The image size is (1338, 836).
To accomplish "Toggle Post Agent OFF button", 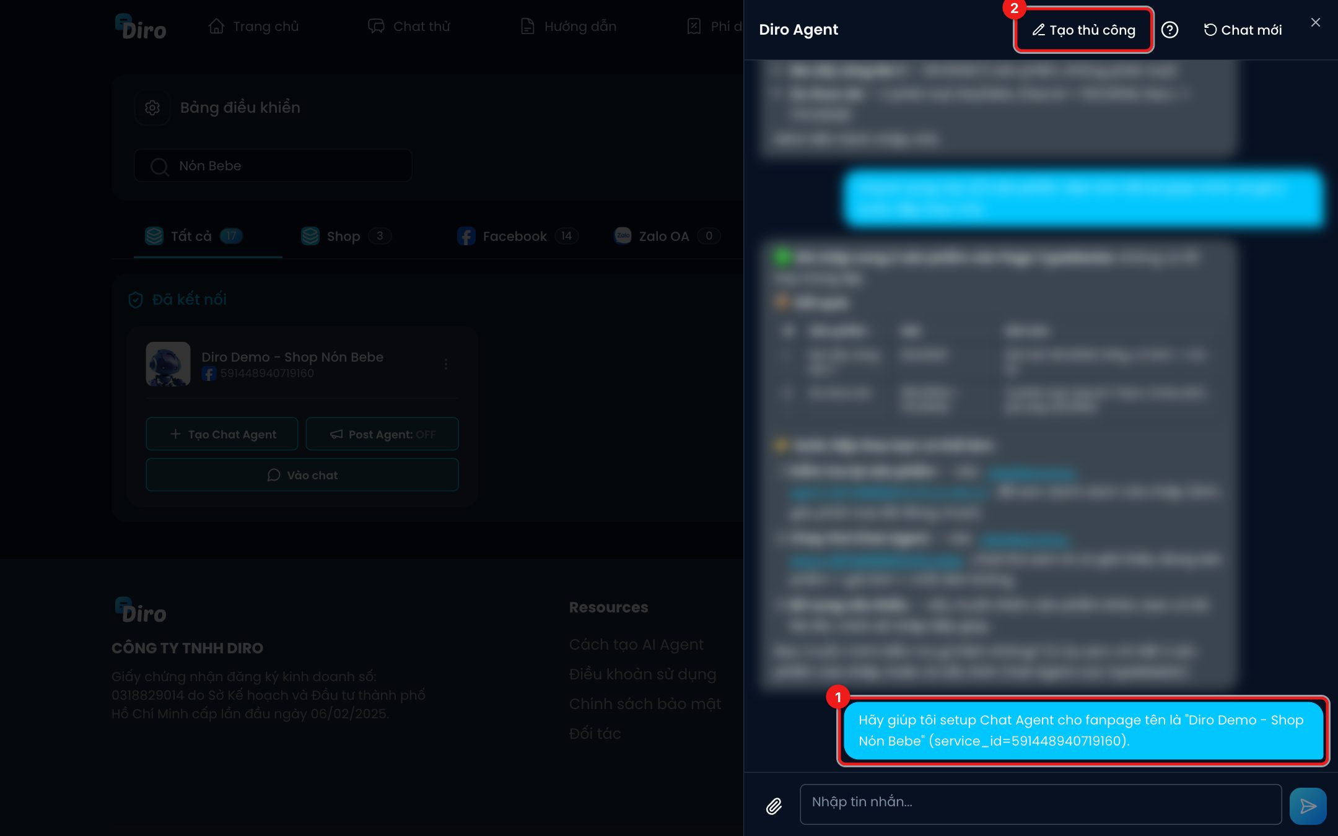I will click(x=382, y=434).
